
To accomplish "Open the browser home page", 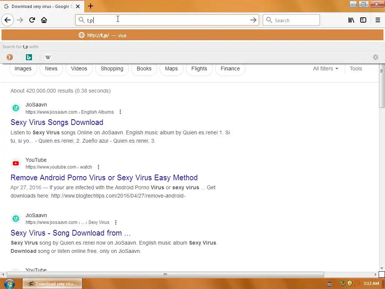I will point(44,20).
